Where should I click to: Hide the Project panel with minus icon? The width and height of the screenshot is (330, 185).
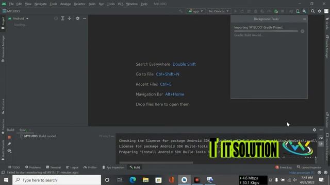point(85,18)
